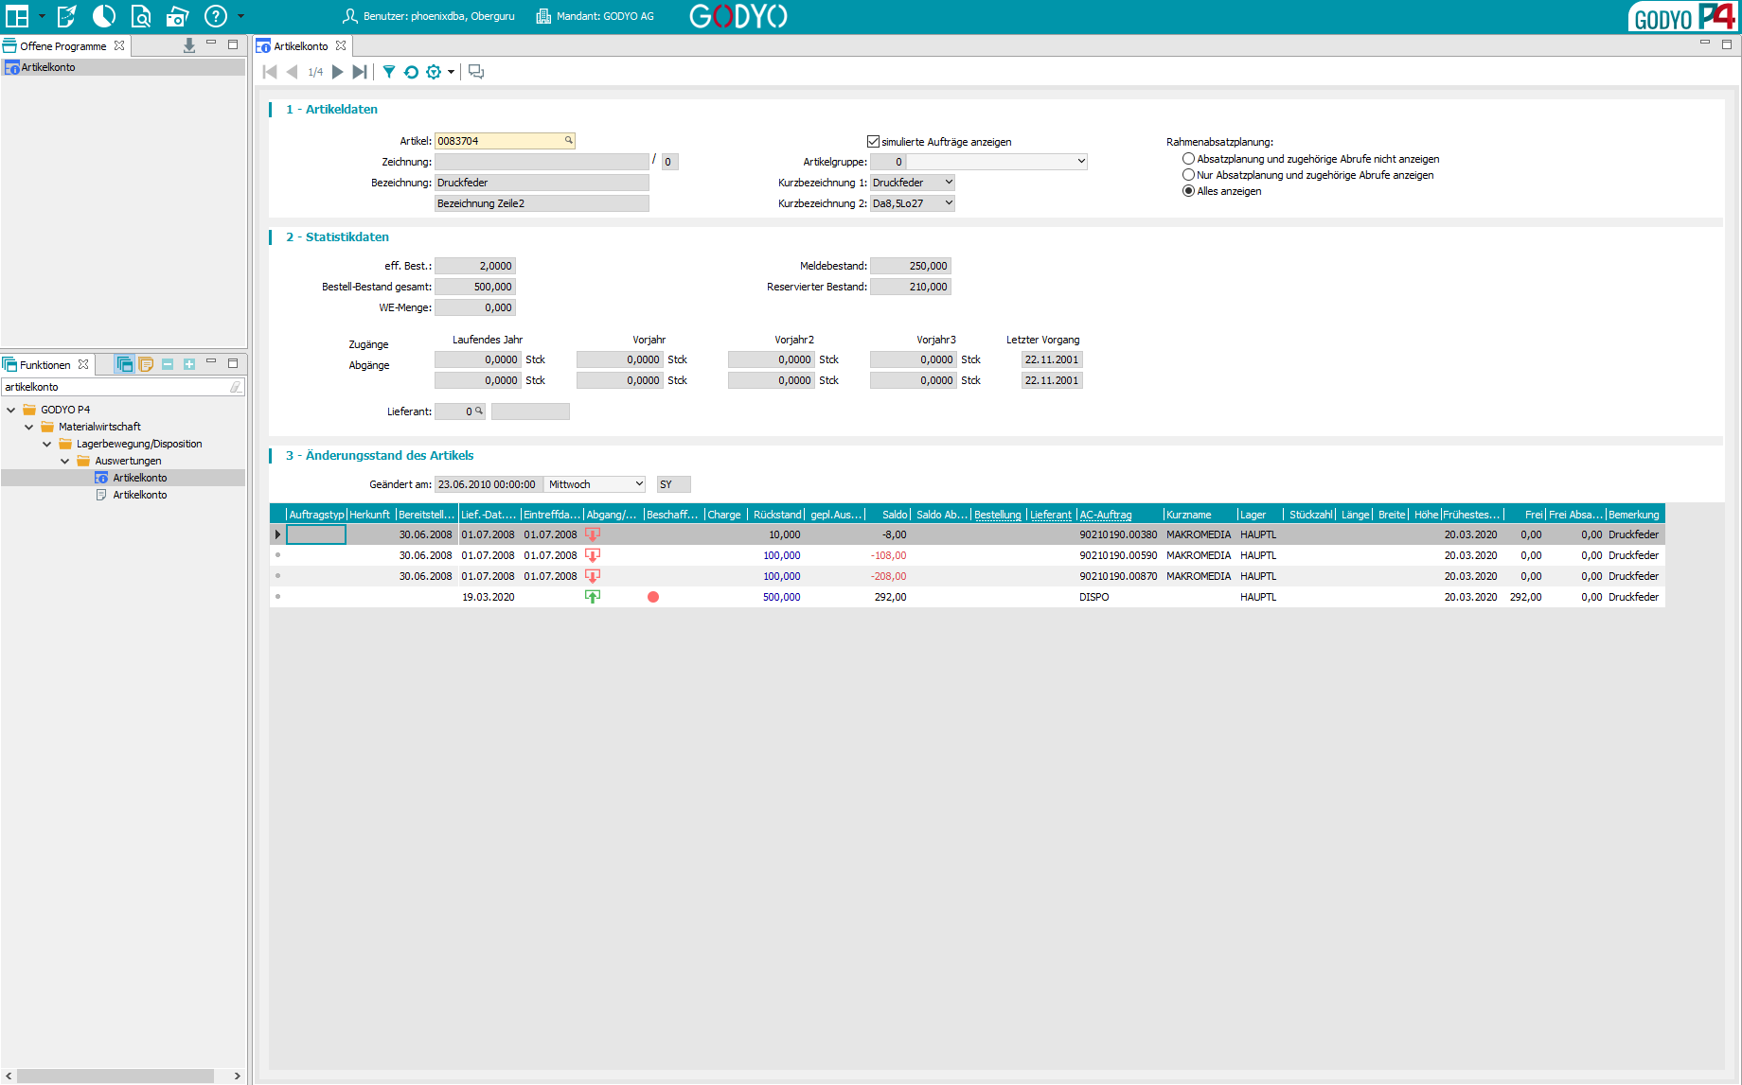Toggle the window-view icon in Funktionen toolbar

point(124,364)
